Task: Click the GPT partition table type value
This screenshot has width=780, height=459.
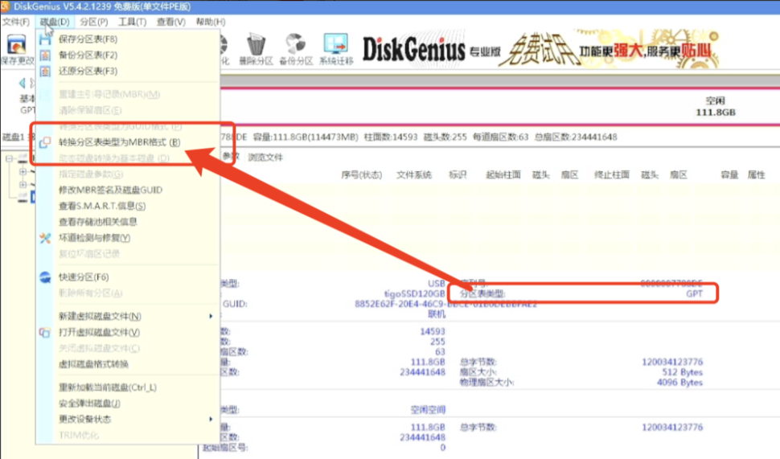Action: coord(694,294)
